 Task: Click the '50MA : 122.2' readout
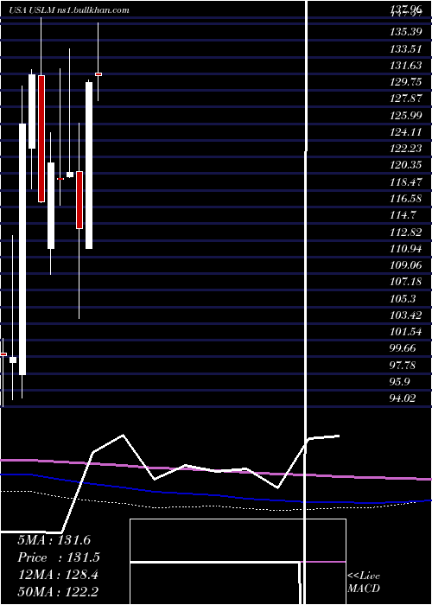pos(58,592)
